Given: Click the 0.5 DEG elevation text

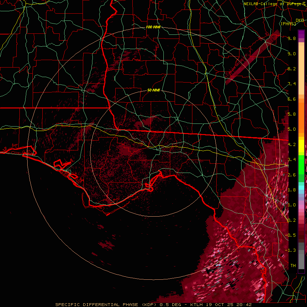Looking at the screenshot, I should coord(170,305).
